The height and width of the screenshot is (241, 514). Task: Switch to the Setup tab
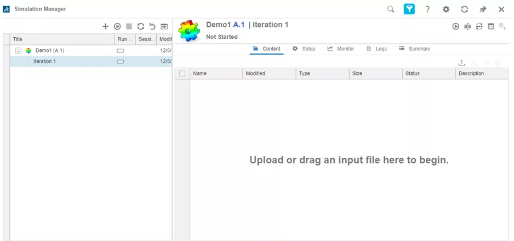click(x=304, y=49)
